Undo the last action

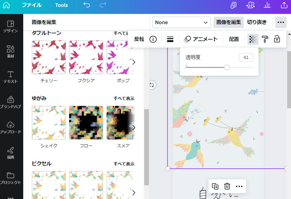pos(86,5)
